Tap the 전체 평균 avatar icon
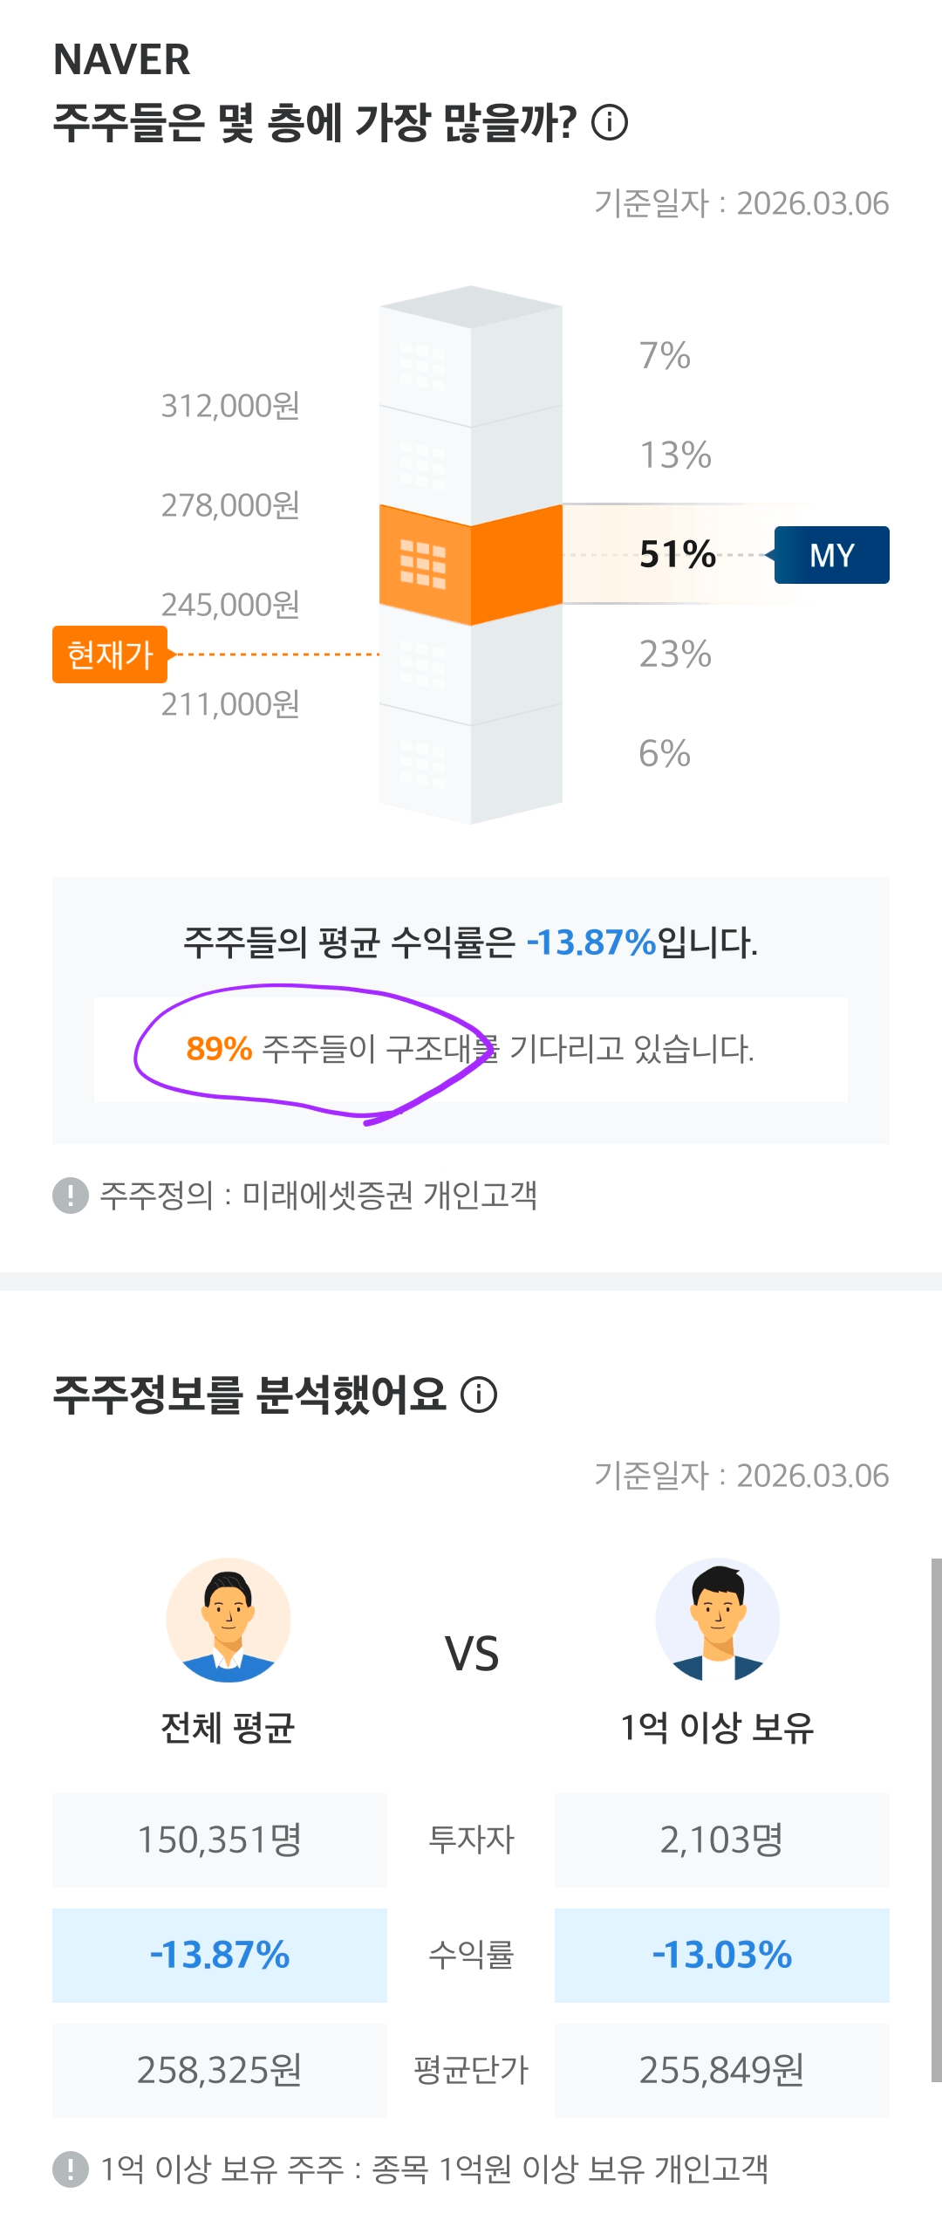This screenshot has height=2234, width=942. click(x=229, y=1620)
